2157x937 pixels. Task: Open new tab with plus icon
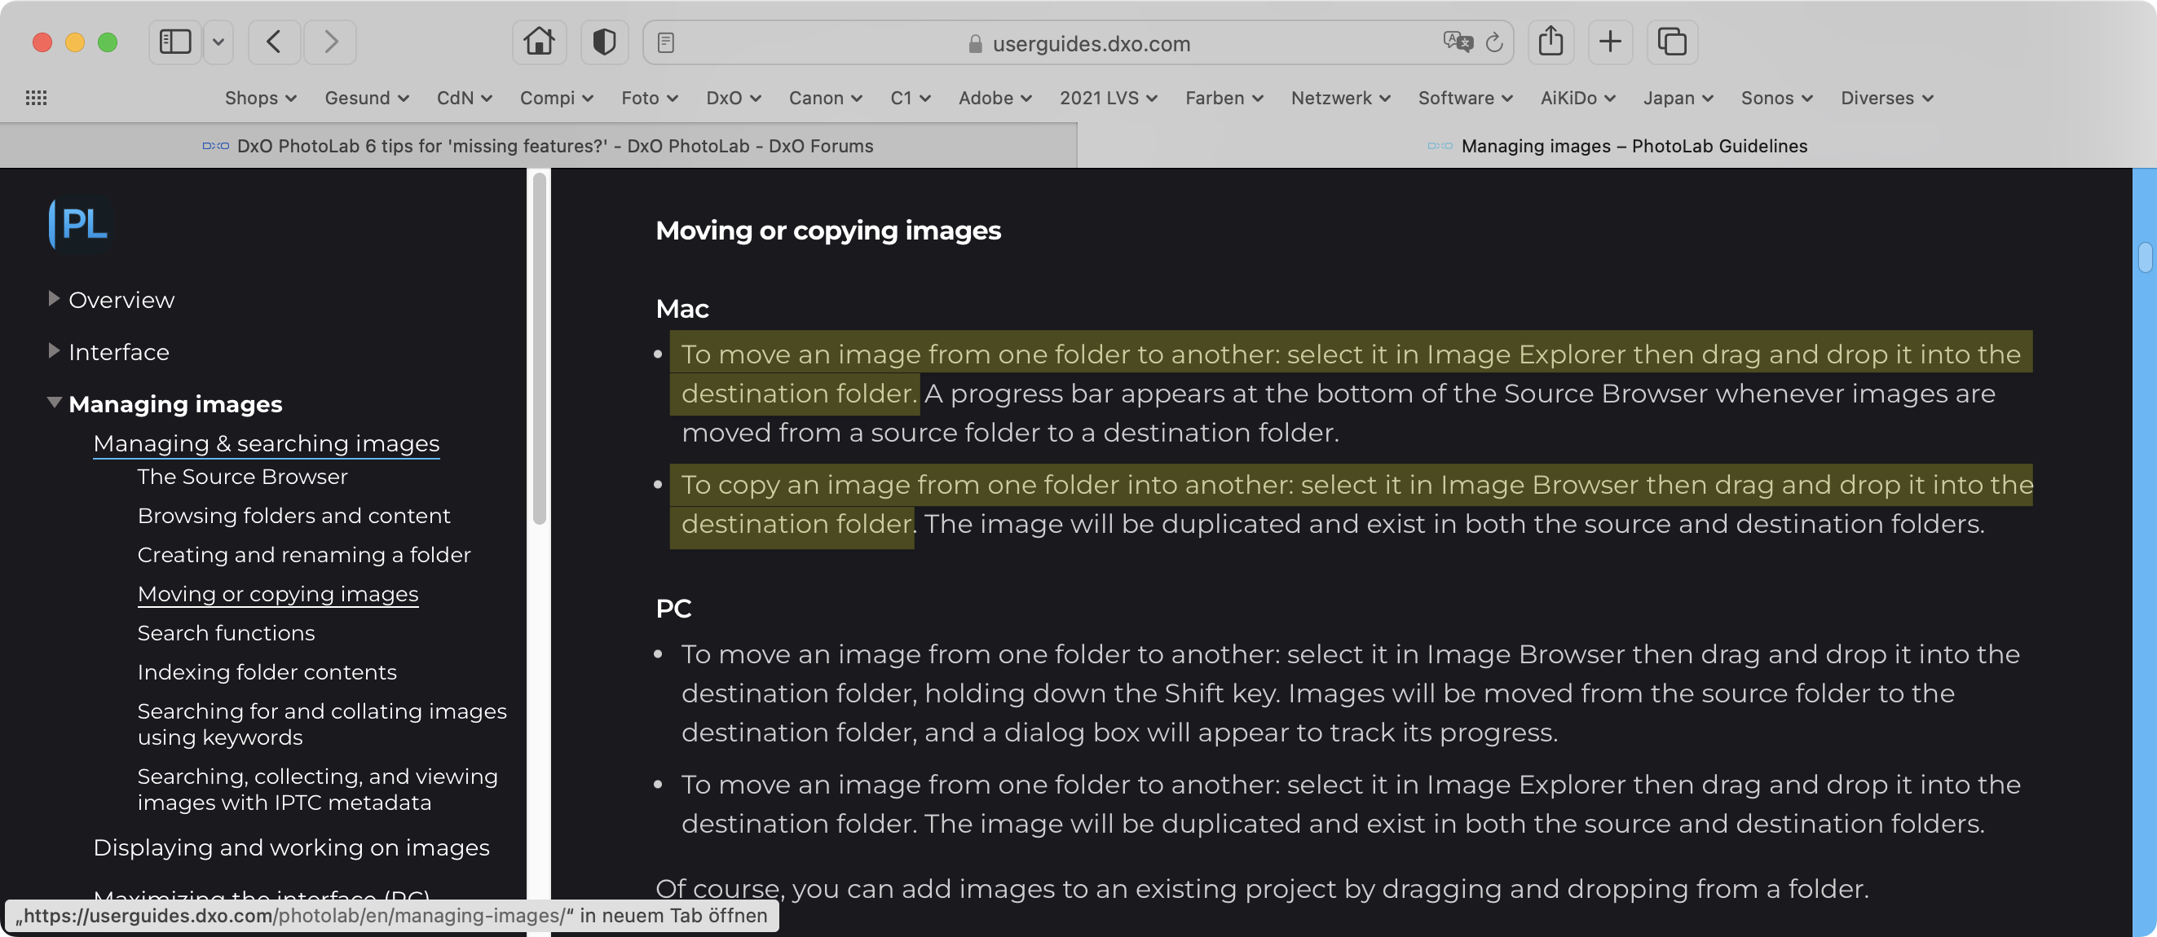1609,42
